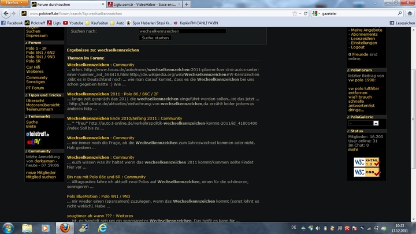Open the Firefox menu button
Viewport: 416px width, 234px height.
[x=14, y=3]
